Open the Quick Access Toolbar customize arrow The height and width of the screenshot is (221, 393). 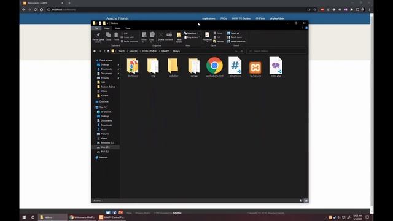click(108, 23)
